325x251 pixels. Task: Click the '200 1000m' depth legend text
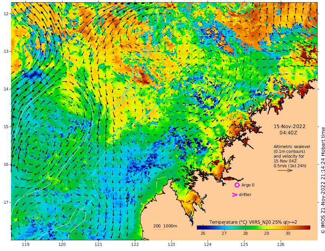165,226
